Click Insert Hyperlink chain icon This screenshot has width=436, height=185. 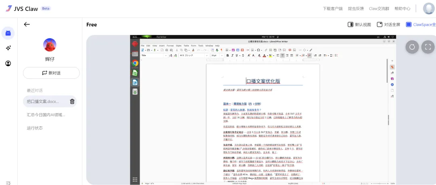(266, 50)
